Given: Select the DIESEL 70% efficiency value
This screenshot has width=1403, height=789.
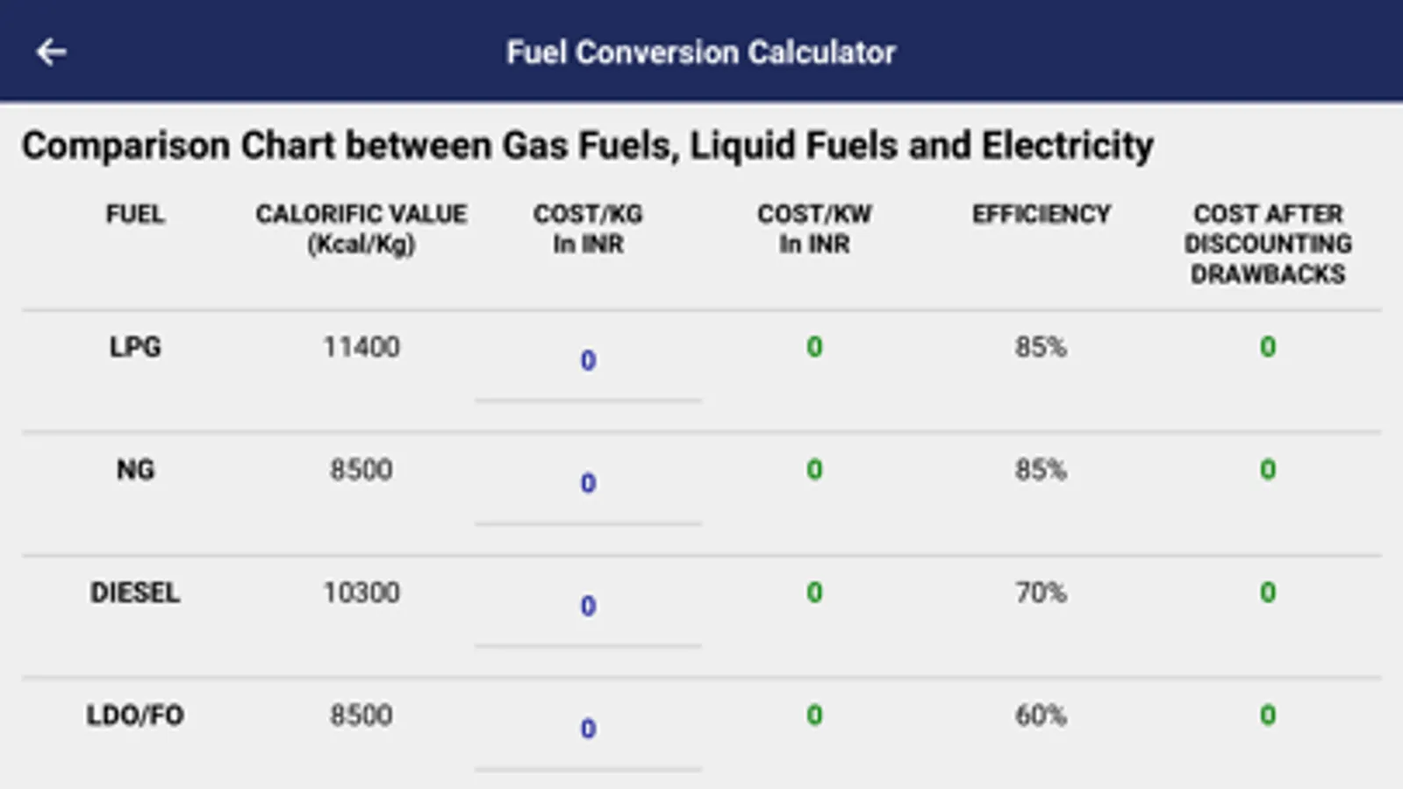Looking at the screenshot, I should (x=1041, y=593).
